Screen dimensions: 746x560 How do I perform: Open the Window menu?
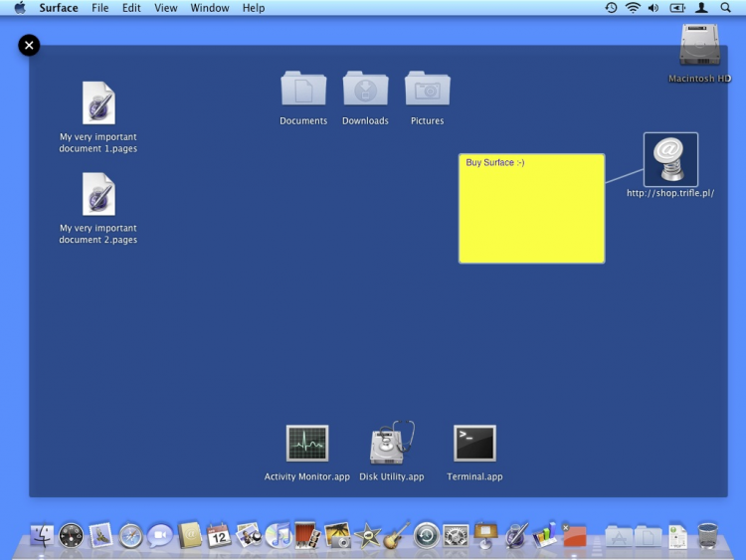(x=210, y=8)
